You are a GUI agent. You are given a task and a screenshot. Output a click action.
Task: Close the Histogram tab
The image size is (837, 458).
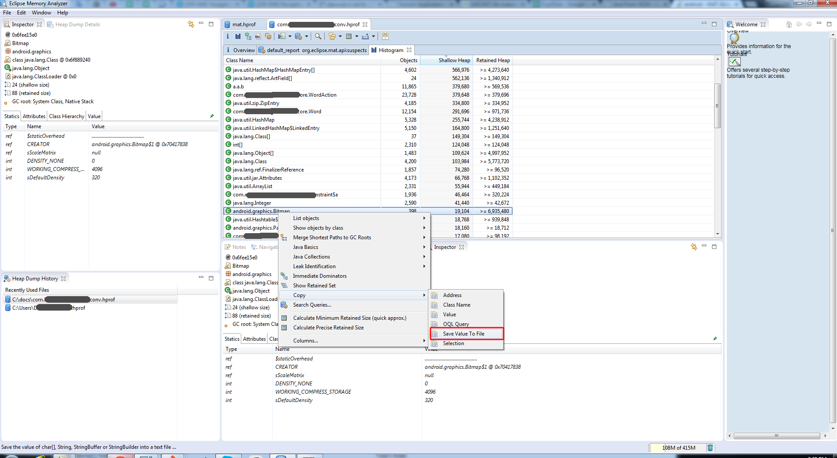[x=409, y=50]
